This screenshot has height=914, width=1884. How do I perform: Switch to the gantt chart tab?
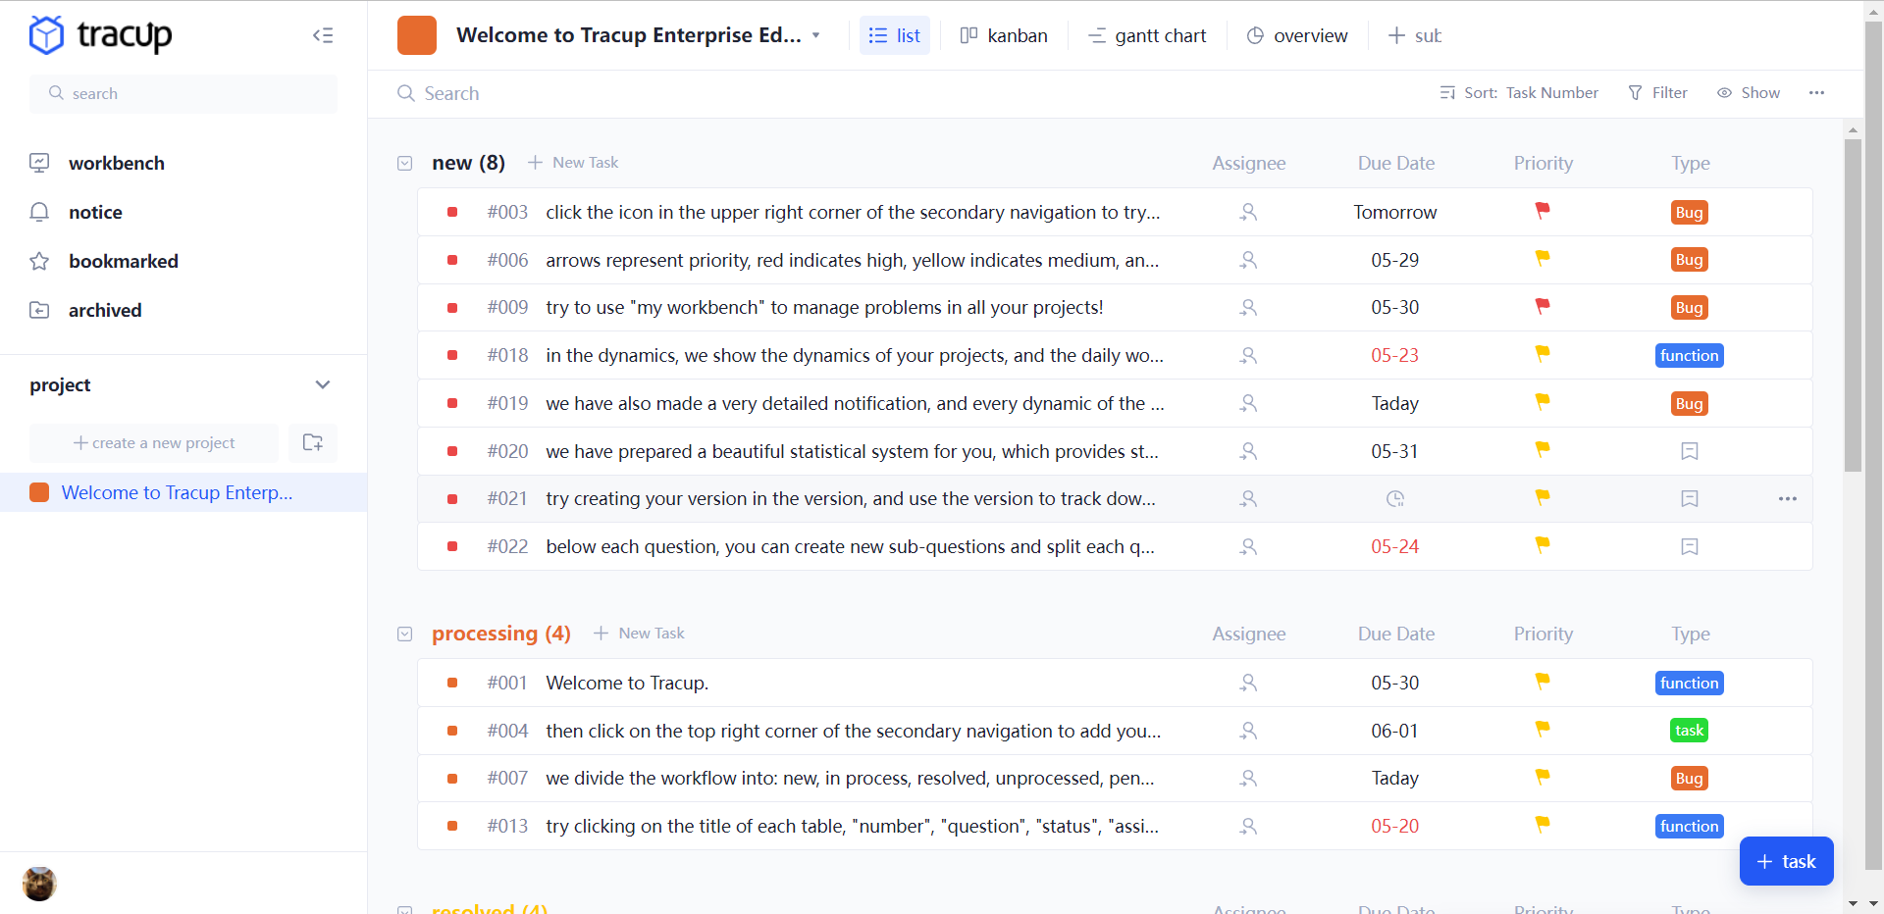tap(1146, 35)
